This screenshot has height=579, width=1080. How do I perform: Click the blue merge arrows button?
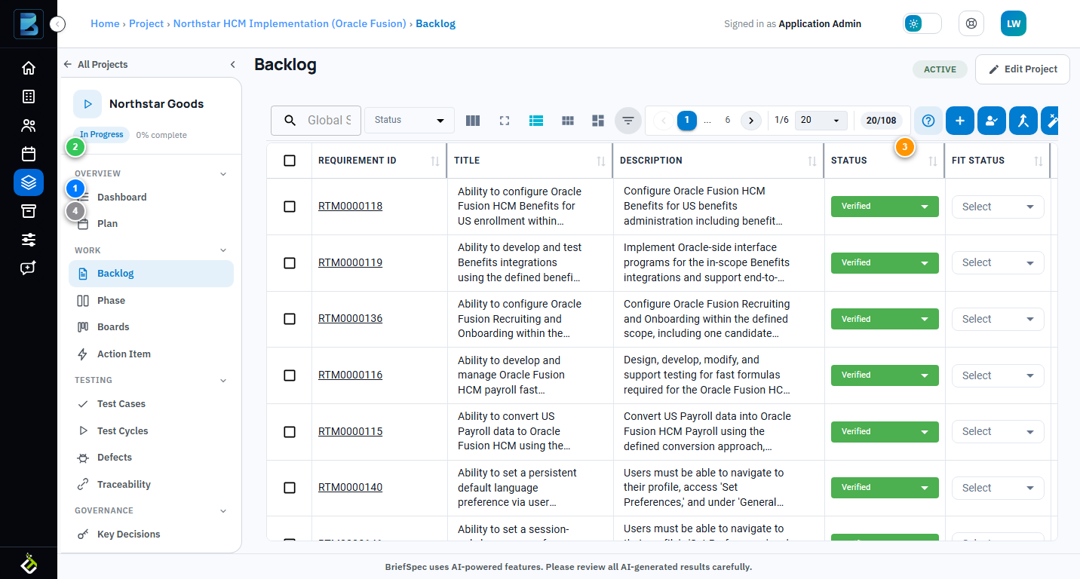[1023, 121]
